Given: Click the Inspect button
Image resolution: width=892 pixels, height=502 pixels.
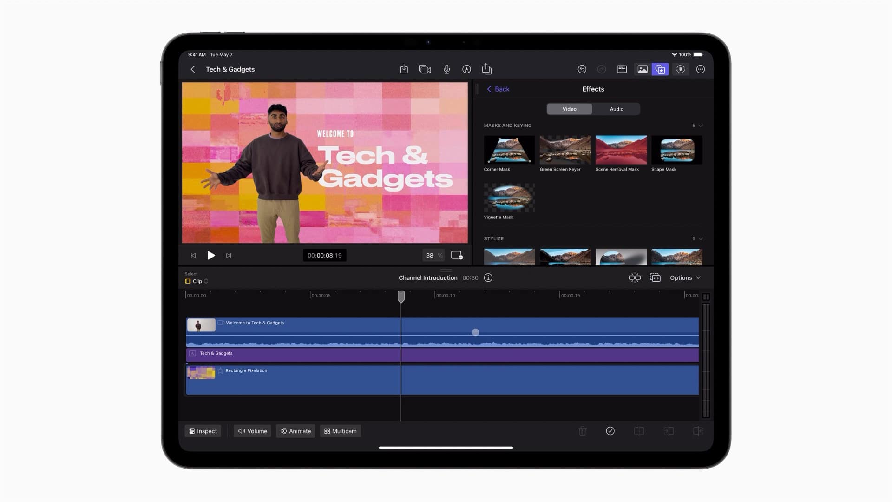Looking at the screenshot, I should click(x=203, y=431).
